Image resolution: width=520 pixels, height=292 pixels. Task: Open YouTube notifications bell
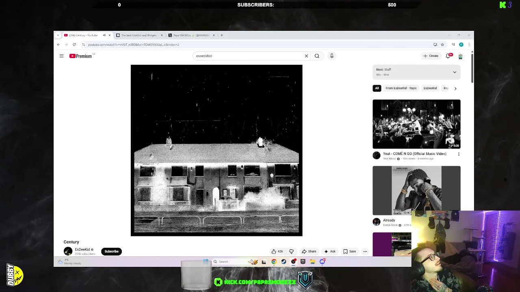click(448, 56)
